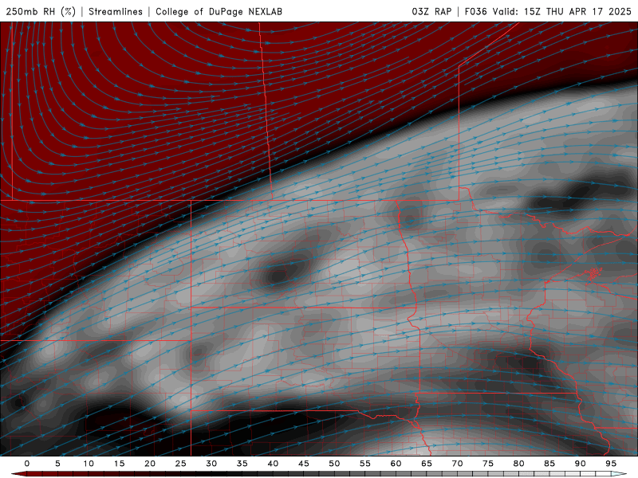The width and height of the screenshot is (638, 478).
Task: Click the colorbar label '95'
Action: pos(611,464)
